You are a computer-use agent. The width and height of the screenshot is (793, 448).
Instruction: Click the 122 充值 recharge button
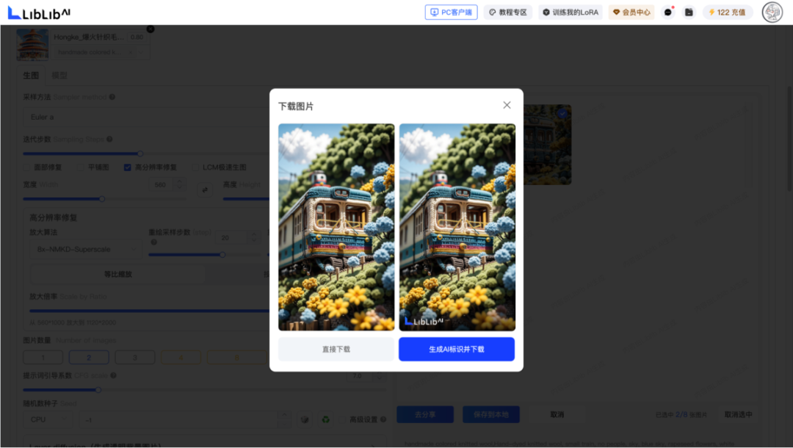(728, 12)
